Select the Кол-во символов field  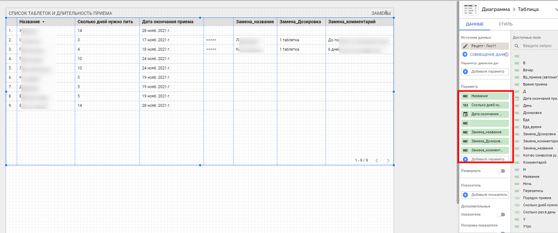pyautogui.click(x=540, y=156)
